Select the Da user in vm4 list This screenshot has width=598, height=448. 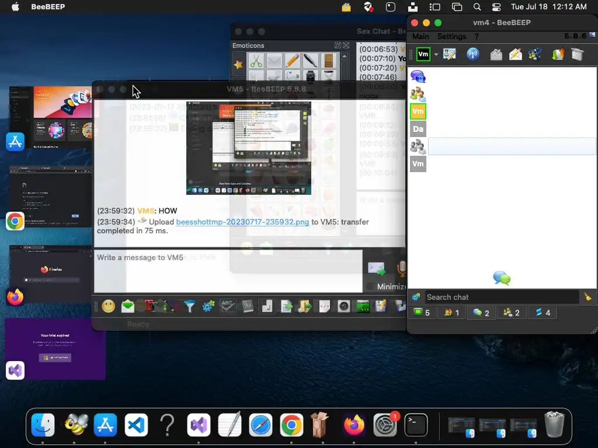[x=418, y=129]
